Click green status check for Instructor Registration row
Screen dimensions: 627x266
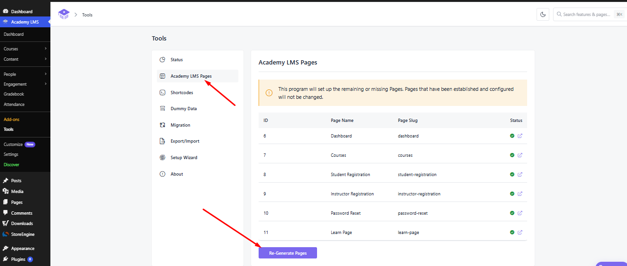[512, 193]
